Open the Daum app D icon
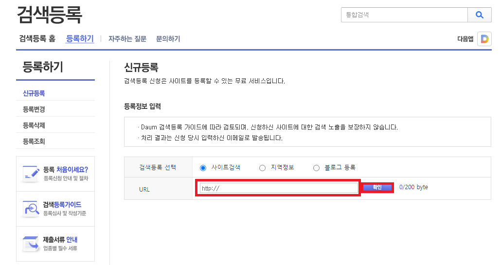This screenshot has height=265, width=501. [x=484, y=39]
